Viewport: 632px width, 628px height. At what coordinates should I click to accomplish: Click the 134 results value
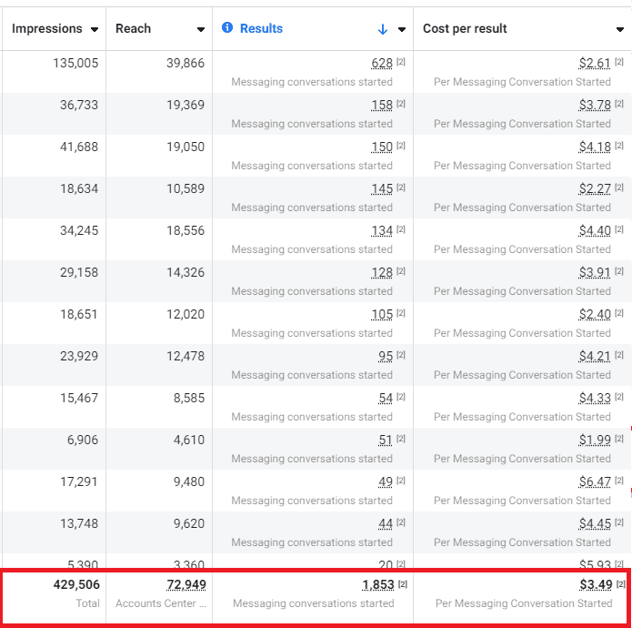pyautogui.click(x=382, y=231)
